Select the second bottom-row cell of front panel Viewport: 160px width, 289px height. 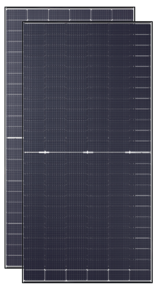point(55,275)
